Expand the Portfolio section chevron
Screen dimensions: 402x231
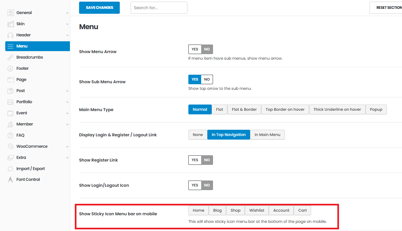pyautogui.click(x=67, y=102)
